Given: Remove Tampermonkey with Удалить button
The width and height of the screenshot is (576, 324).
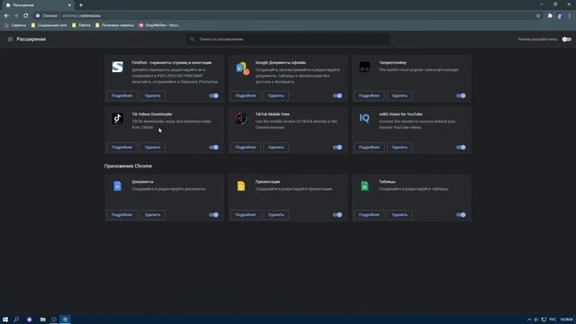Looking at the screenshot, I should pyautogui.click(x=400, y=96).
